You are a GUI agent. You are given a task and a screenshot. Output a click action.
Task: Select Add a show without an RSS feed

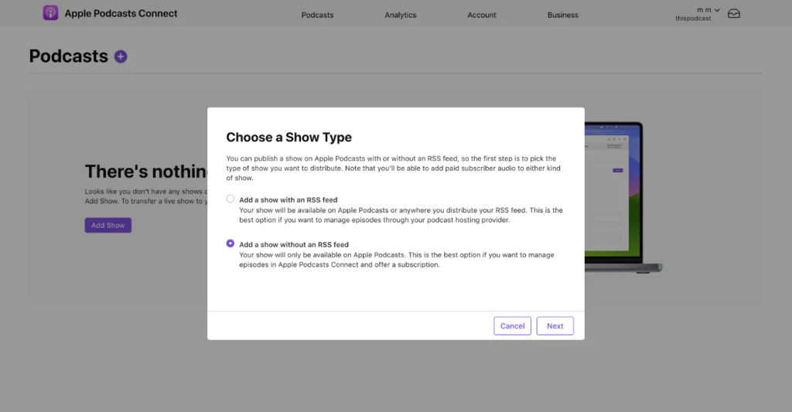point(230,243)
